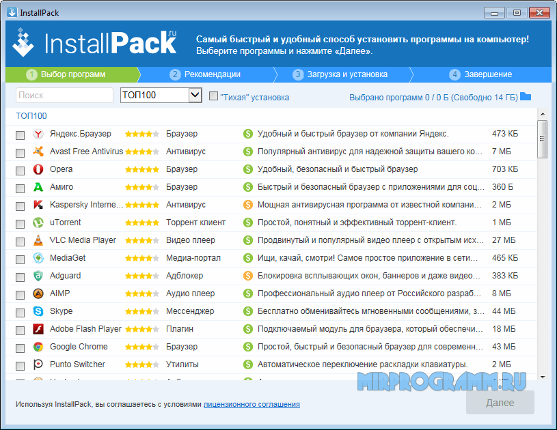557x430 pixels.
Task: Tick the uTorrent checkbox
Action: 21,224
